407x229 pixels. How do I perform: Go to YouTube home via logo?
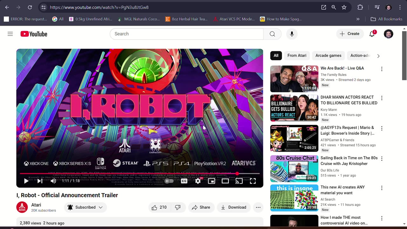click(34, 34)
